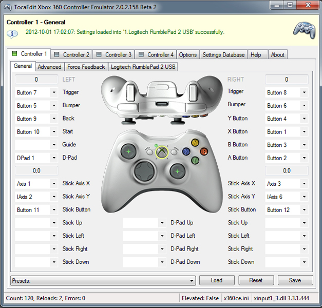Click the x360ce.ini status bar entry
Image resolution: width=322 pixels, height=308 pixels.
pyautogui.click(x=236, y=298)
